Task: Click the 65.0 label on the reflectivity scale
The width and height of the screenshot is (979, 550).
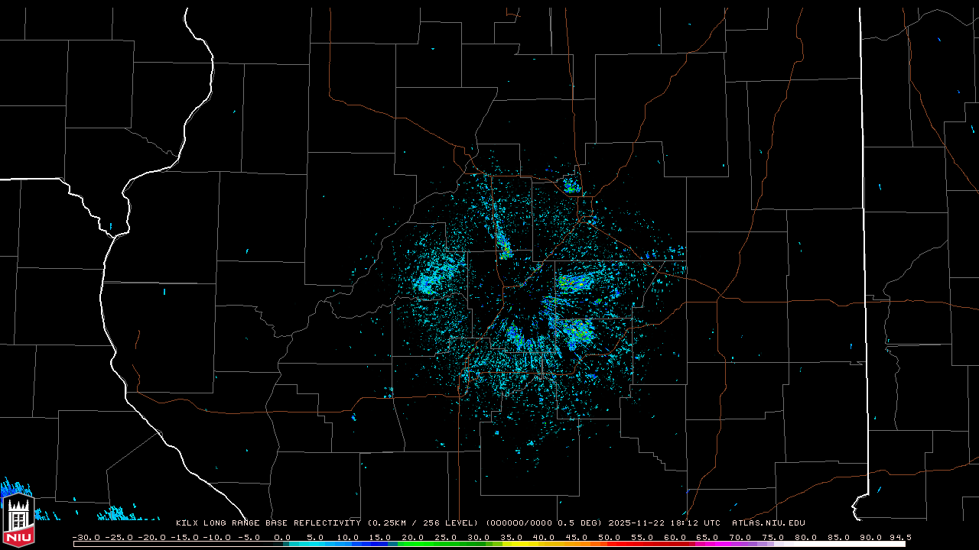Action: click(x=707, y=537)
